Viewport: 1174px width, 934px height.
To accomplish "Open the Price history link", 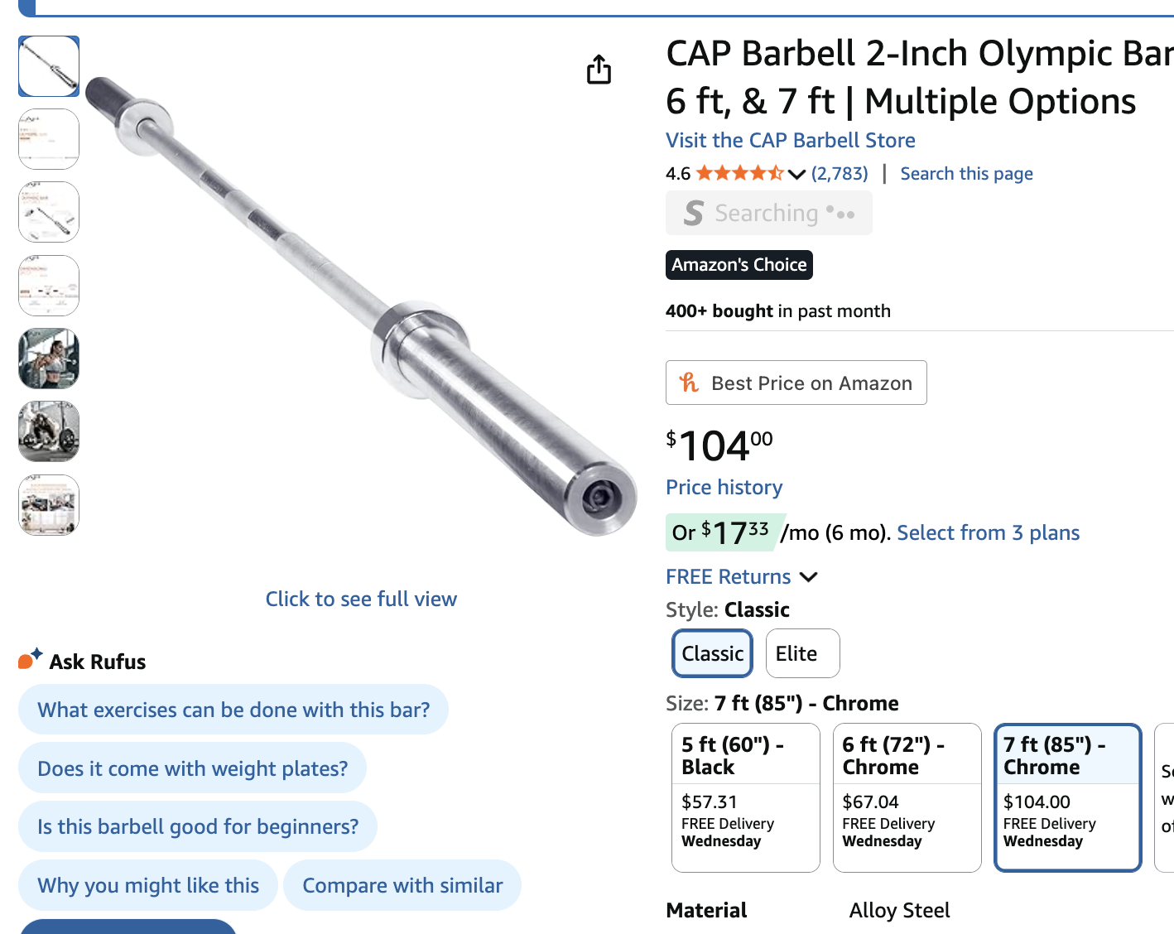I will (724, 487).
